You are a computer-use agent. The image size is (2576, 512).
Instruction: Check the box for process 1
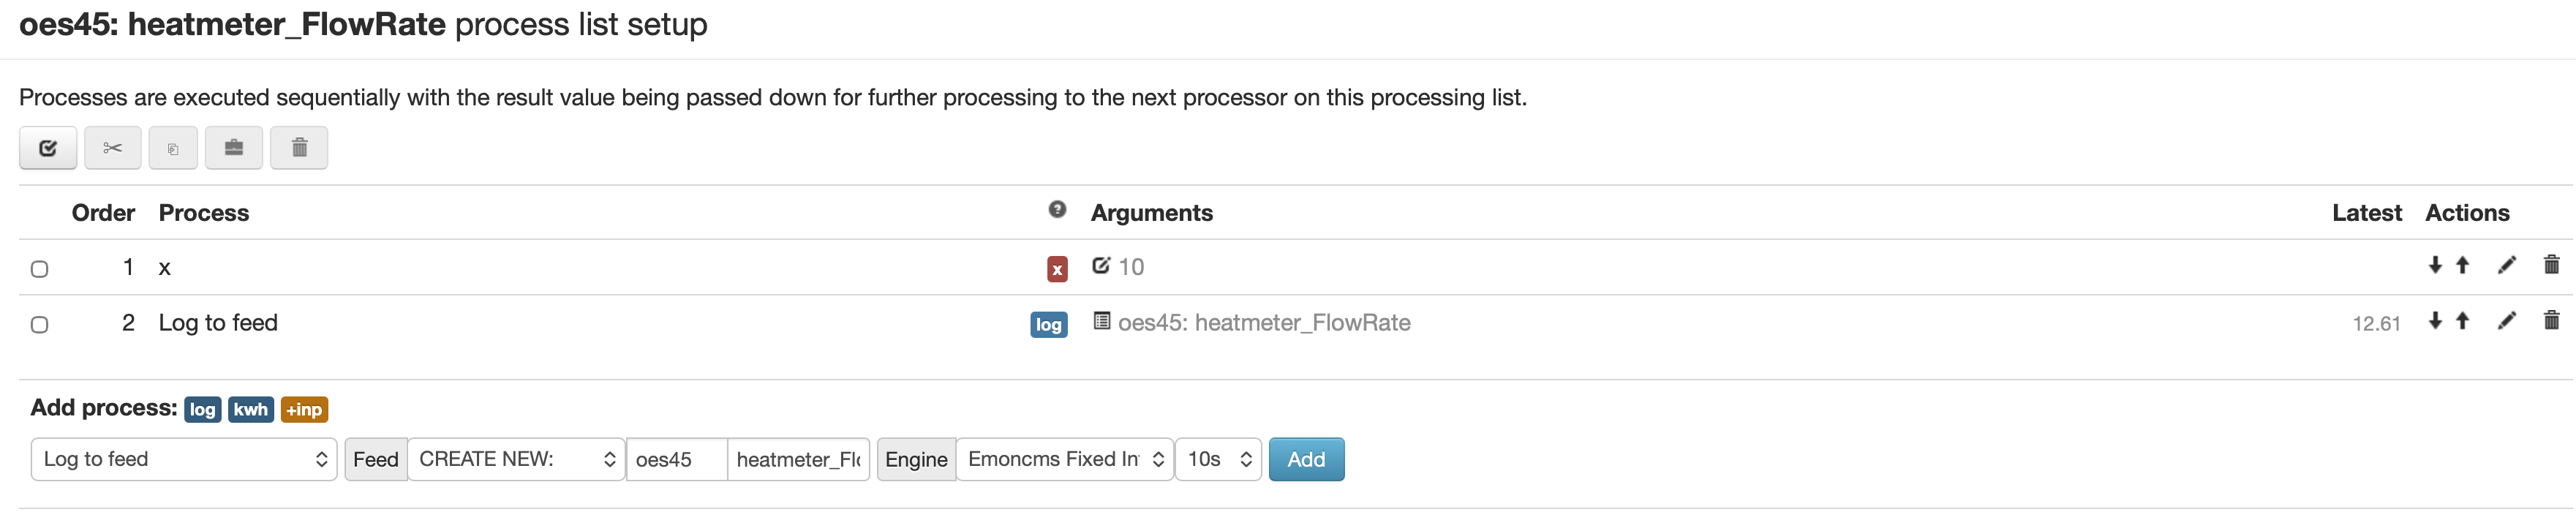pyautogui.click(x=40, y=269)
